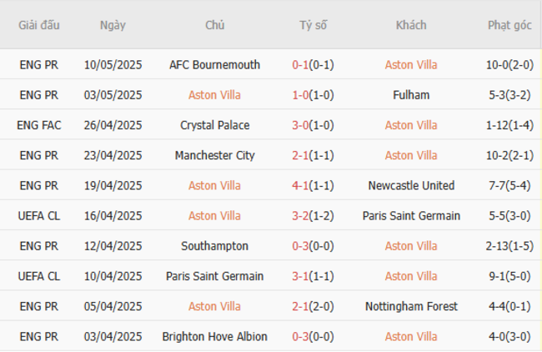542x352 pixels.
Task: Open Paris Saint Germain home team on 10/04/2025
Action: point(214,276)
